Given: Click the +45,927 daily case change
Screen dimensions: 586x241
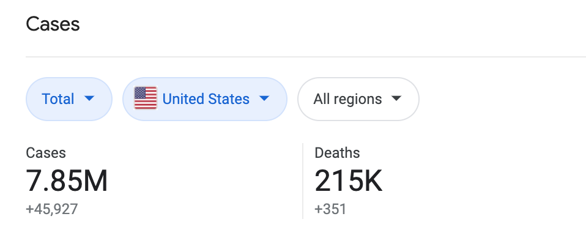Looking at the screenshot, I should tap(52, 209).
